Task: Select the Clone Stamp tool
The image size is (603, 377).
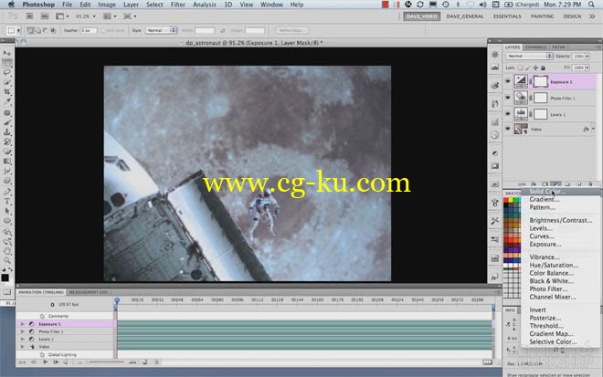Action: coord(7,132)
